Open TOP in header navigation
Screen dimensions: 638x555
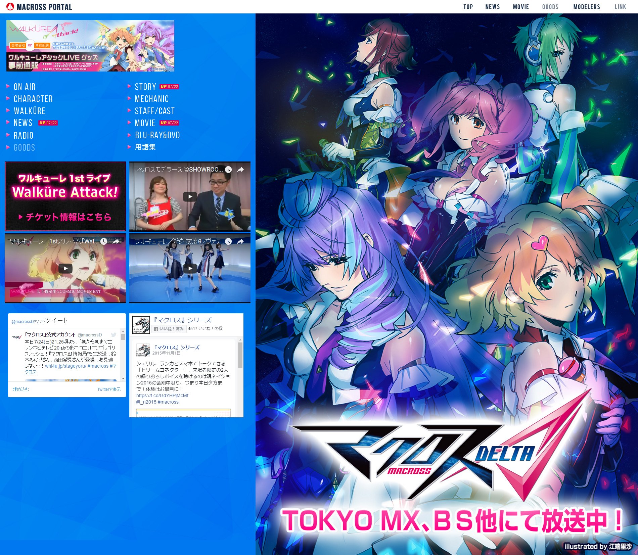pos(468,7)
